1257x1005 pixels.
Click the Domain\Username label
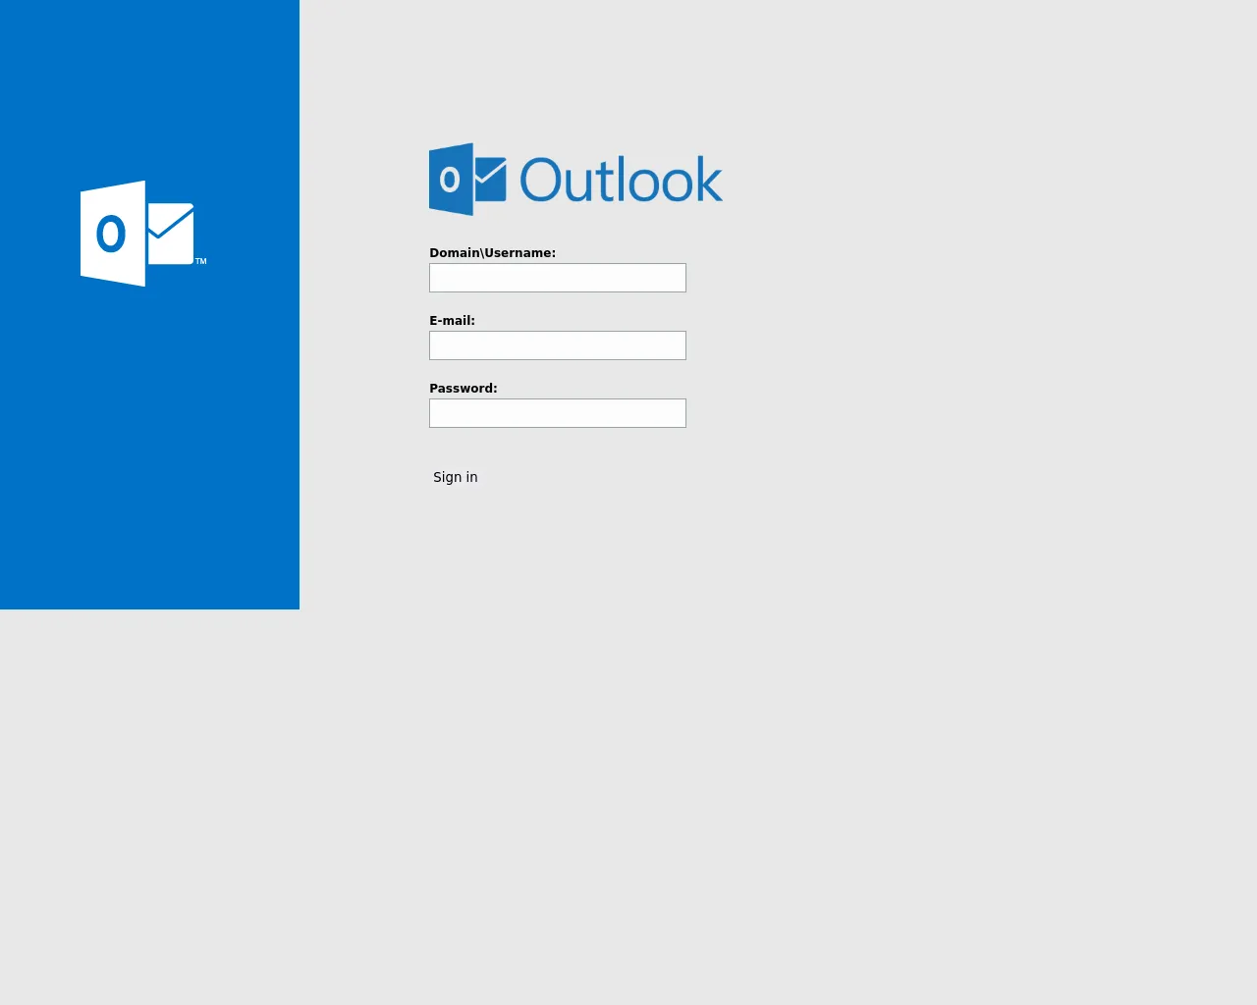coord(492,253)
